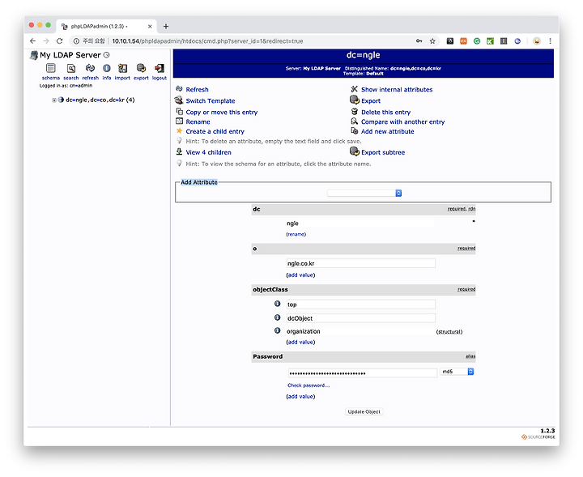Click the clock icon beside My LDAP Server
This screenshot has width=583, height=477.
click(x=106, y=55)
